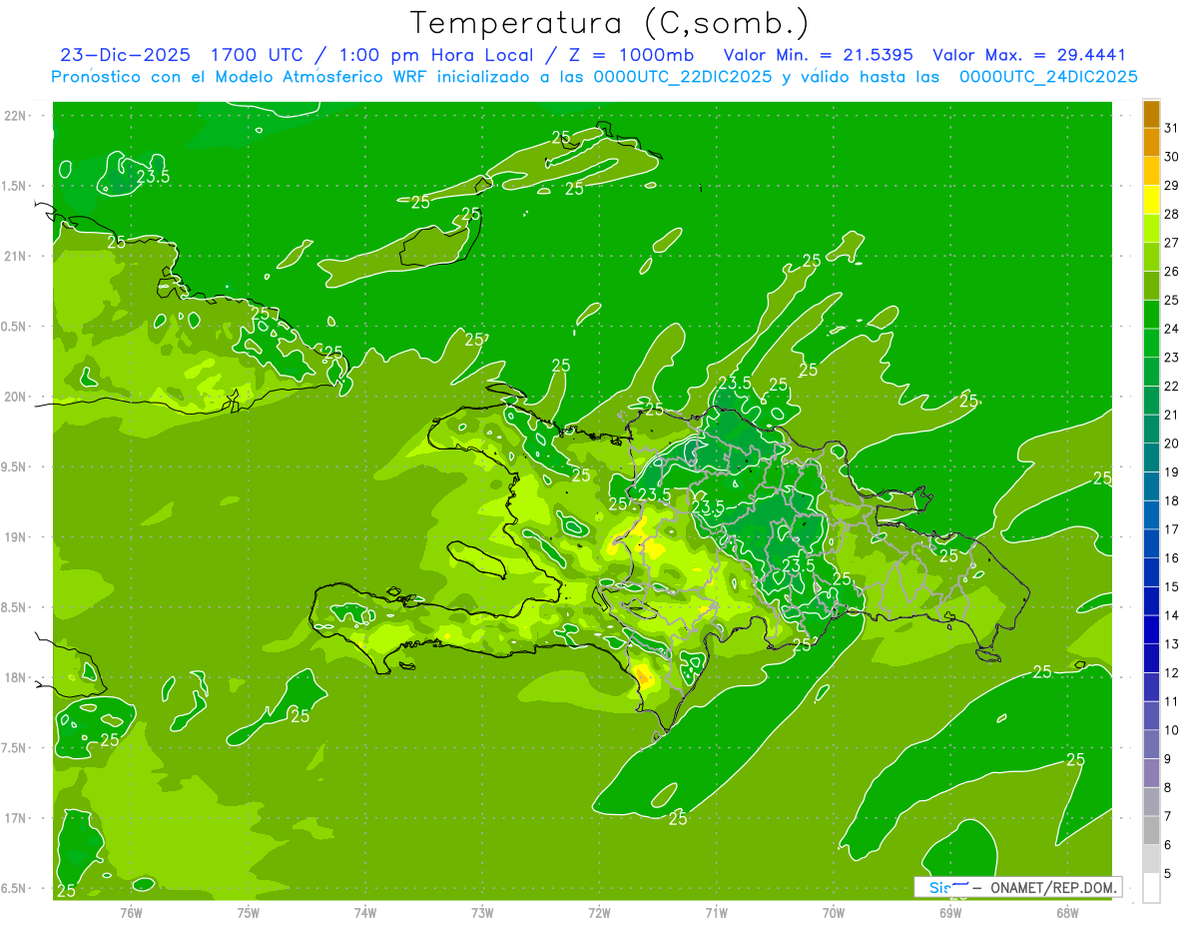This screenshot has width=1198, height=926.
Task: Pick the brown legend swatch above 31
Action: point(1151,113)
